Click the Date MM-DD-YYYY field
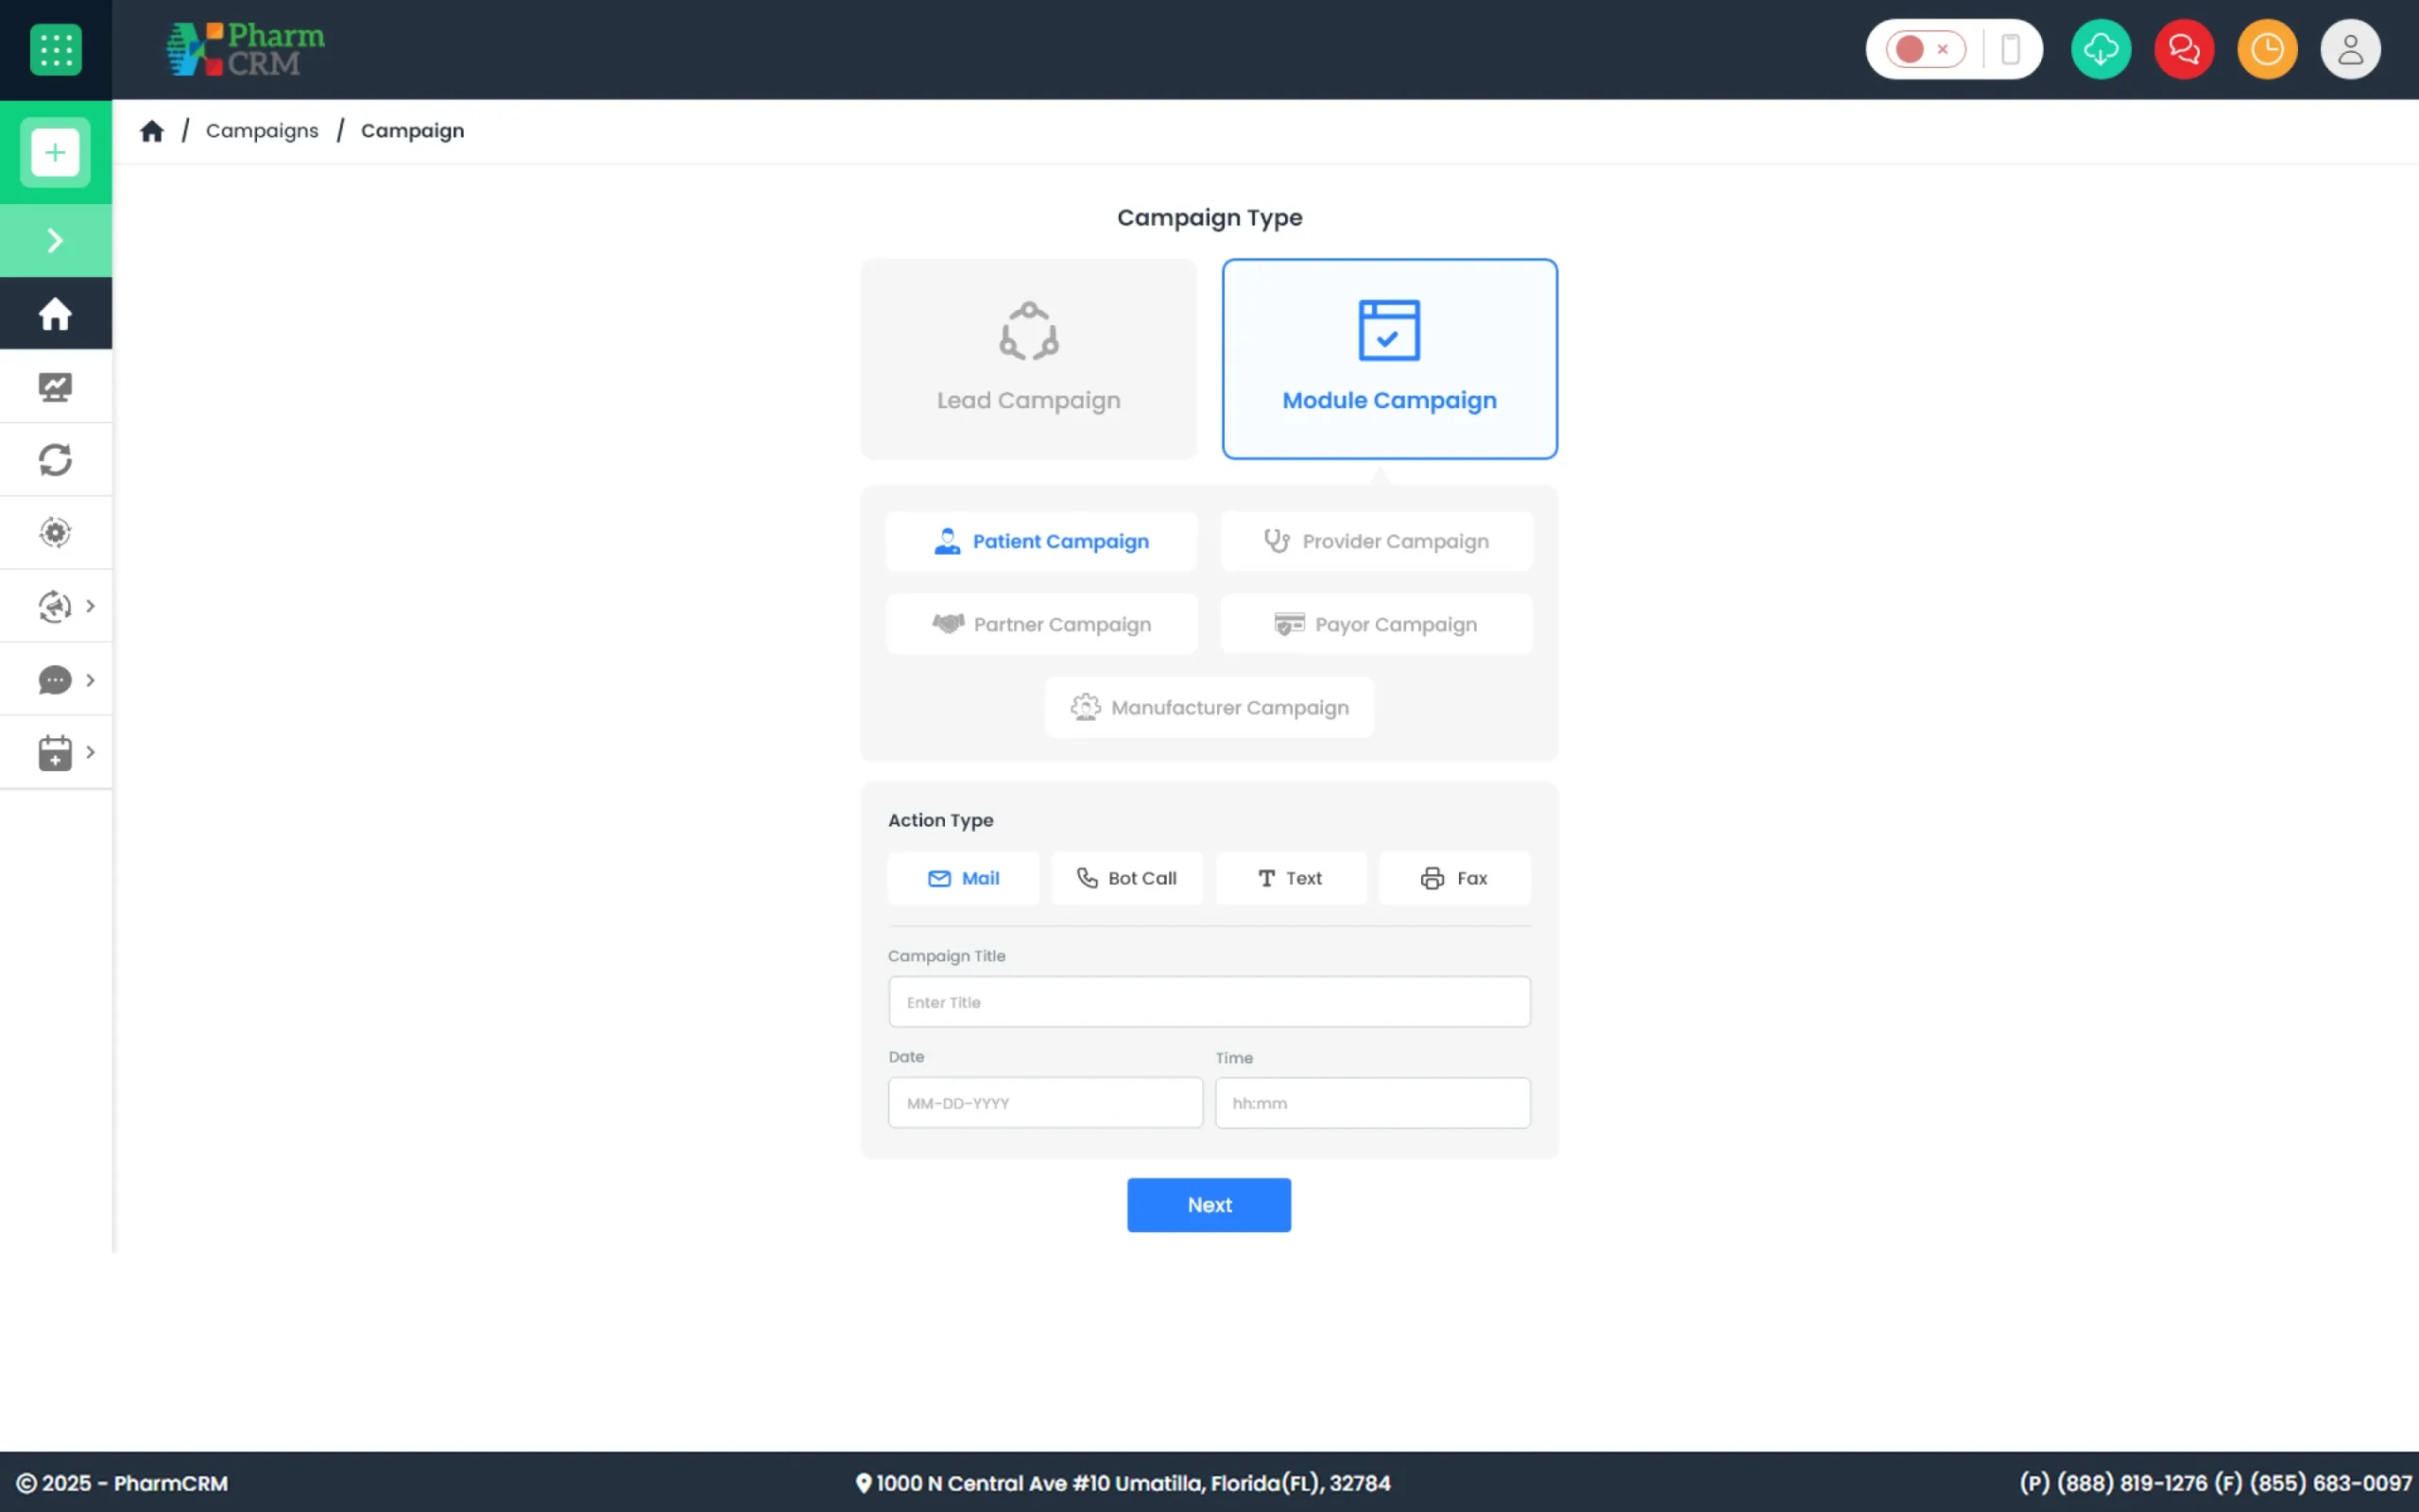The height and width of the screenshot is (1512, 2419). (x=1046, y=1103)
